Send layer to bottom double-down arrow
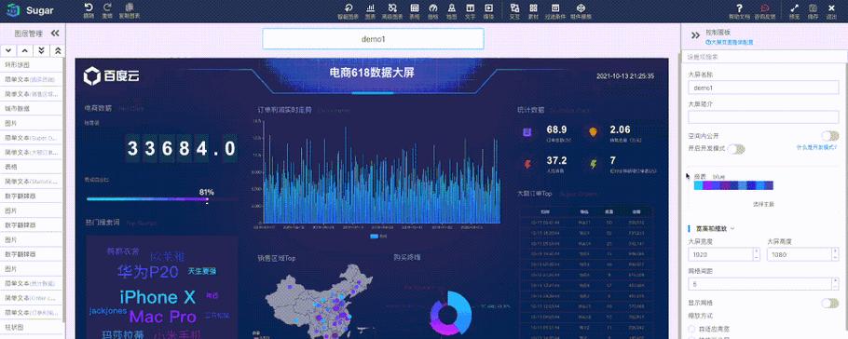This screenshot has width=848, height=339. click(41, 51)
